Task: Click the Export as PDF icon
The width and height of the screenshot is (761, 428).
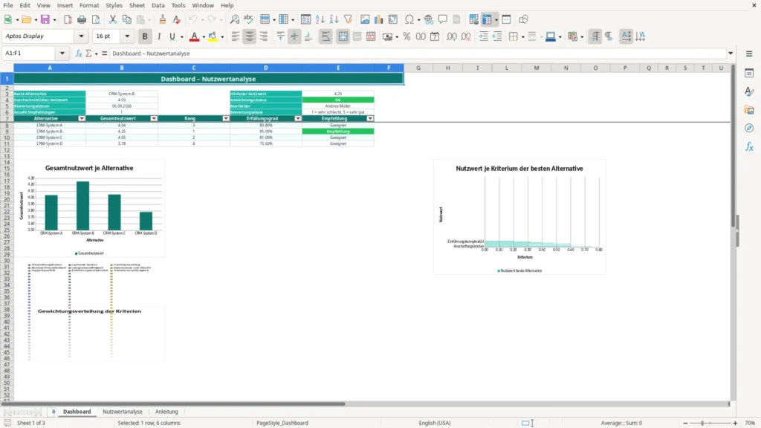Action: (x=68, y=19)
